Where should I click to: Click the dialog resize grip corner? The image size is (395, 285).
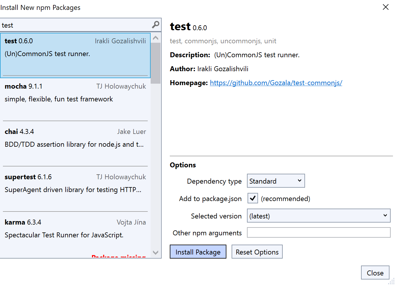point(392,281)
